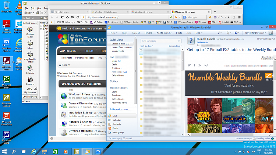Click the taskbar search magnifier
Screen dimensions: 276x155
click(14, 151)
